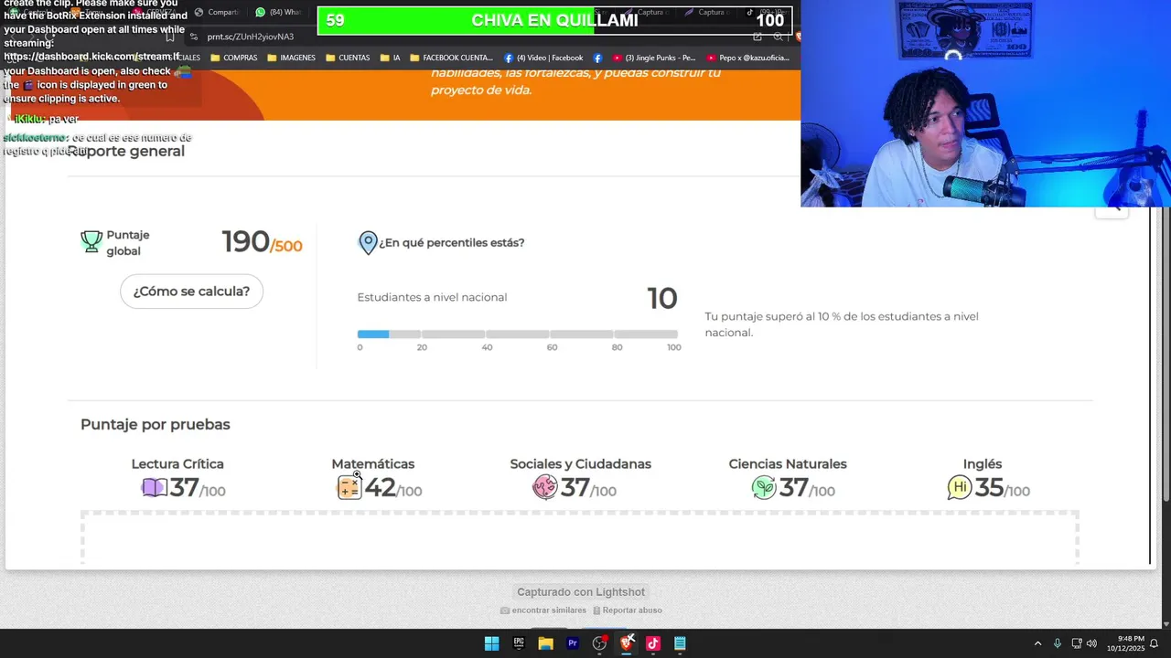
Task: Click the Lectura Crítica book icon
Action: coord(154,488)
